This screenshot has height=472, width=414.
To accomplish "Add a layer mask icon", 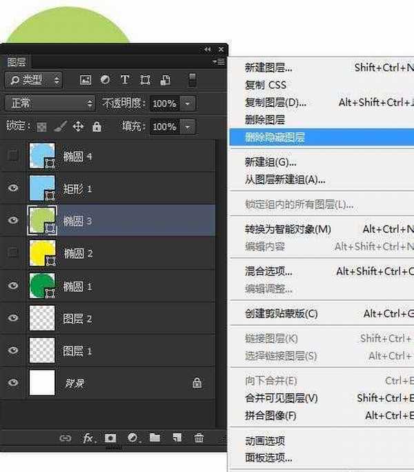I will (110, 438).
